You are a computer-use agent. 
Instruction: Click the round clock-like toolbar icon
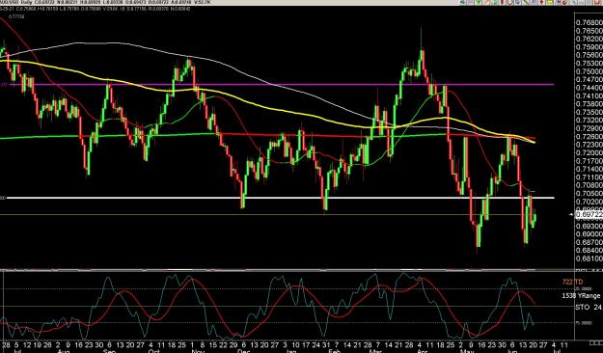(x=510, y=2)
